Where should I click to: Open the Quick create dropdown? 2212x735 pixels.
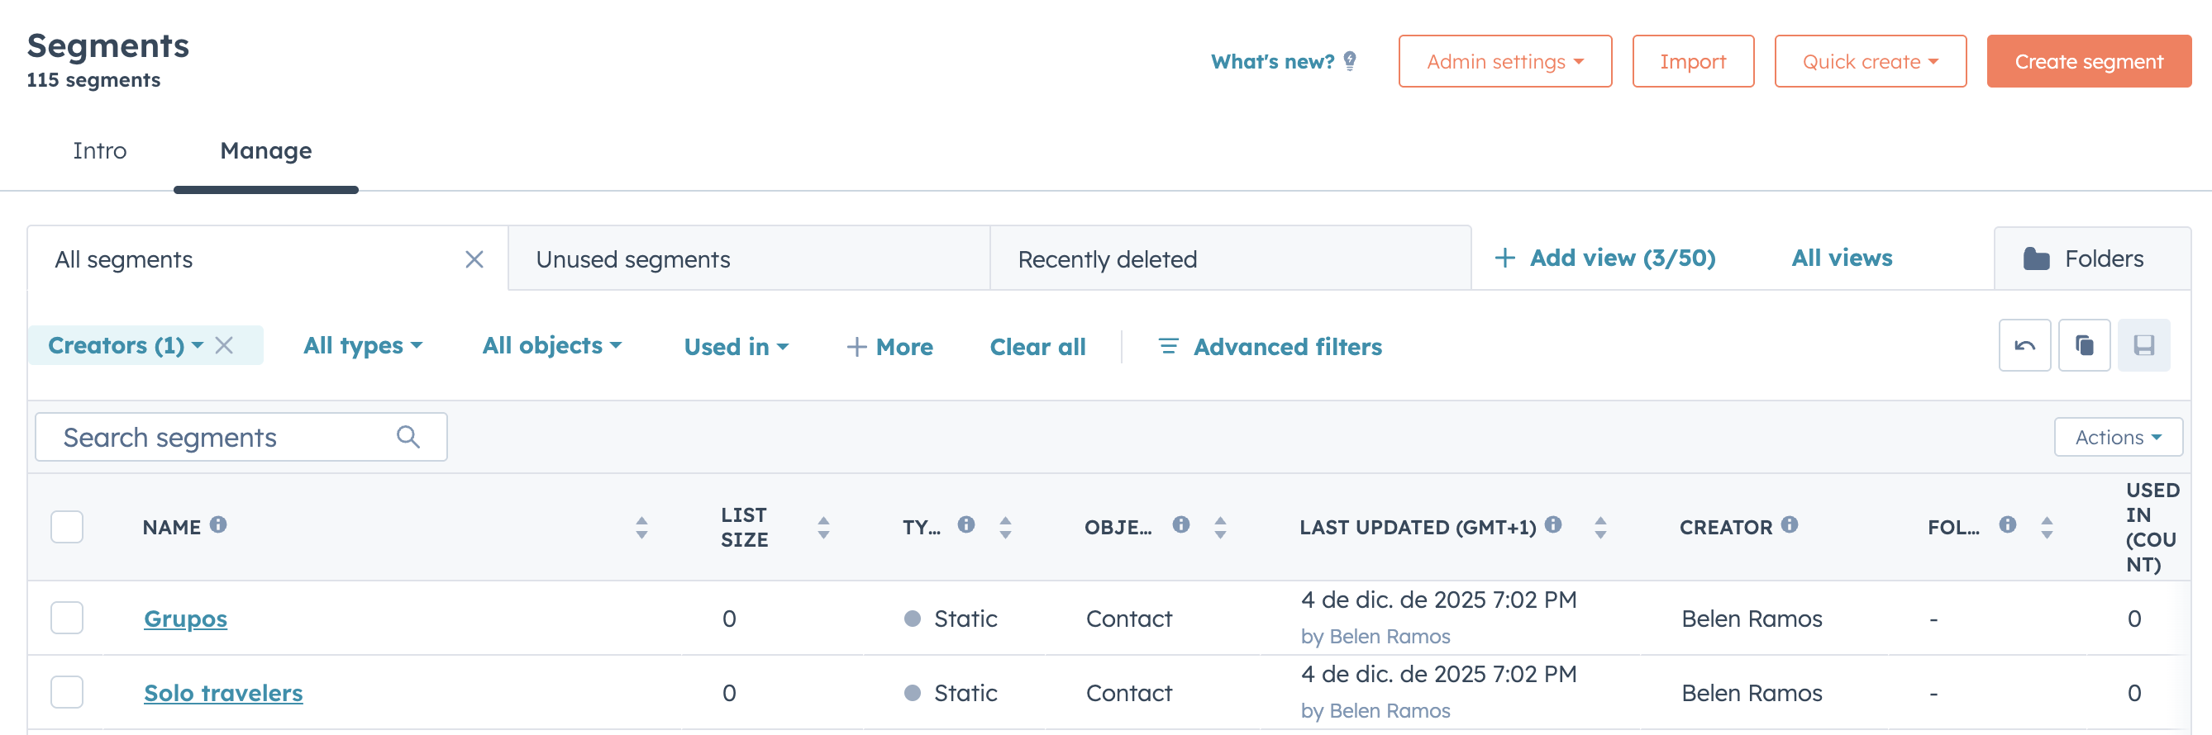[x=1870, y=62]
